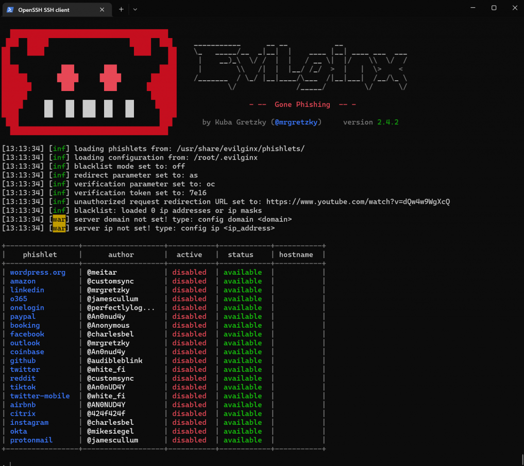The width and height of the screenshot is (524, 466).
Task: Click the @perfectlylog... author cell
Action: [x=121, y=308]
